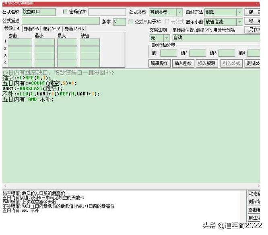Screen dimensions: 268x235
Task: Click the 测试公式 button
Action: pos(252,64)
